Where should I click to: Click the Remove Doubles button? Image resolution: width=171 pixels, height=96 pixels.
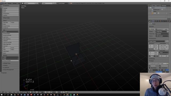pos(11,61)
